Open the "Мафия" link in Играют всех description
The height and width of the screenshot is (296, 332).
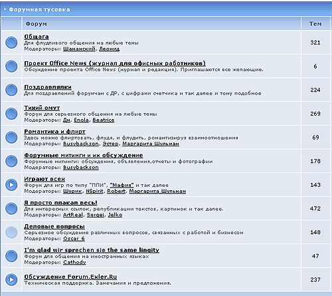tap(122, 185)
